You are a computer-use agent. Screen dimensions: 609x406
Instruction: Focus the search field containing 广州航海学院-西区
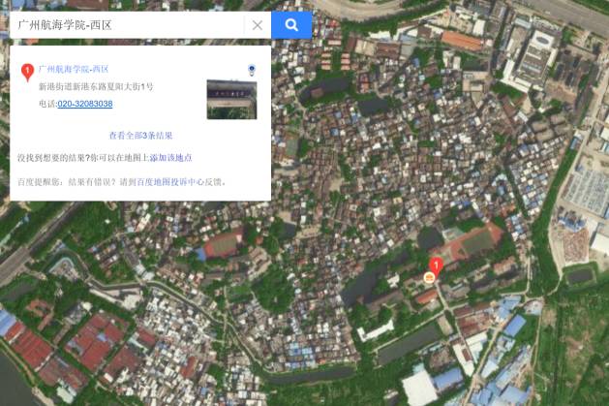(x=128, y=25)
